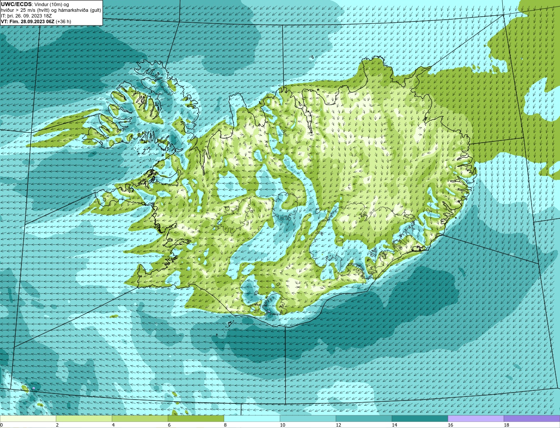
Task: Select the light yellow-green 2–4 m/s legend swatch
Action: (84, 418)
